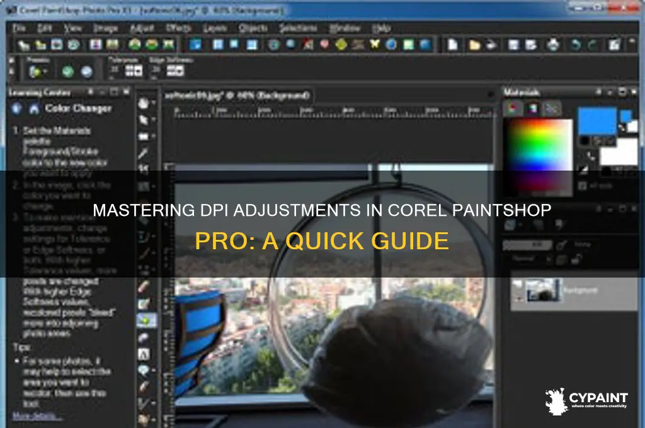Select the speech bubble Preset Shape tool
645x428 pixels.
[x=143, y=371]
